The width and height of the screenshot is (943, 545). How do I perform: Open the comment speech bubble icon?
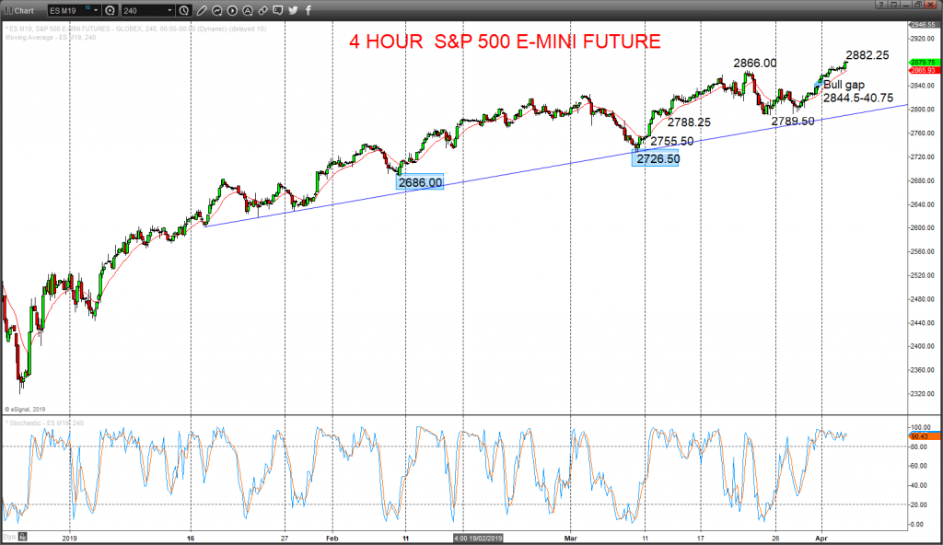pyautogui.click(x=278, y=10)
